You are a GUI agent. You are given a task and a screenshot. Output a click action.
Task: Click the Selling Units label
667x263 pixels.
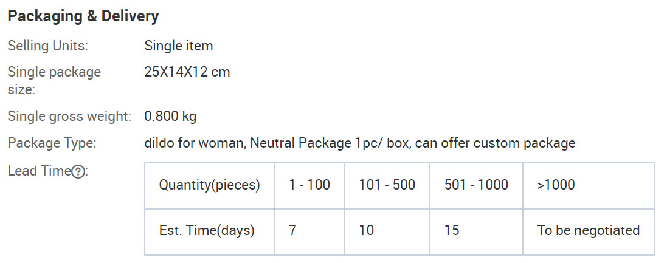tap(47, 46)
